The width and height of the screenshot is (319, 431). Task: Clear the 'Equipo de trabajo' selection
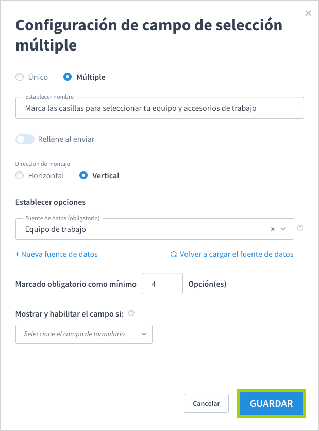click(273, 229)
